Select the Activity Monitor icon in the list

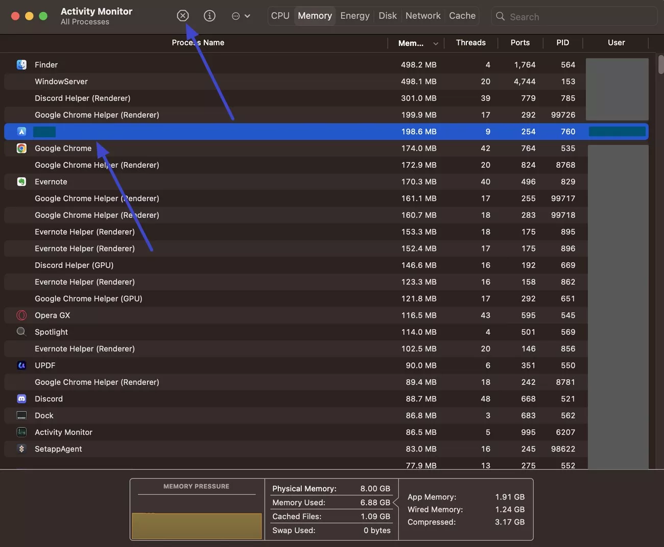21,432
